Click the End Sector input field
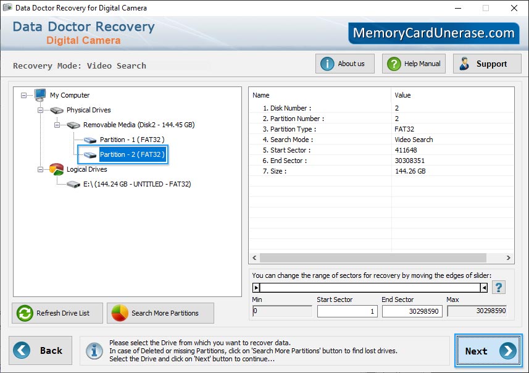 point(412,311)
